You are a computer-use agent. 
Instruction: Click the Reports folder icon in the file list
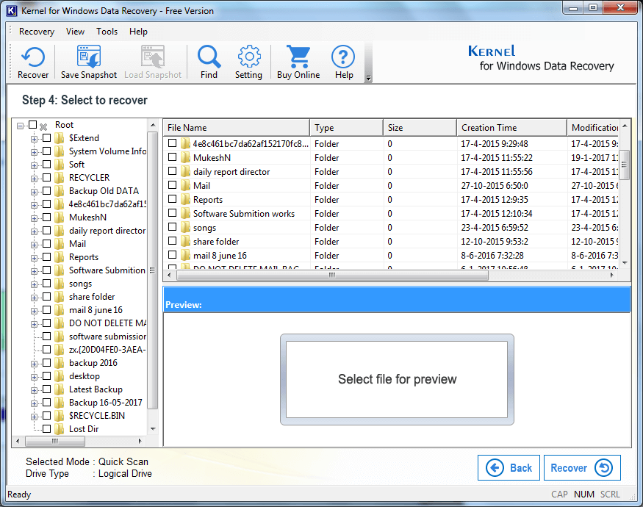[x=185, y=199]
